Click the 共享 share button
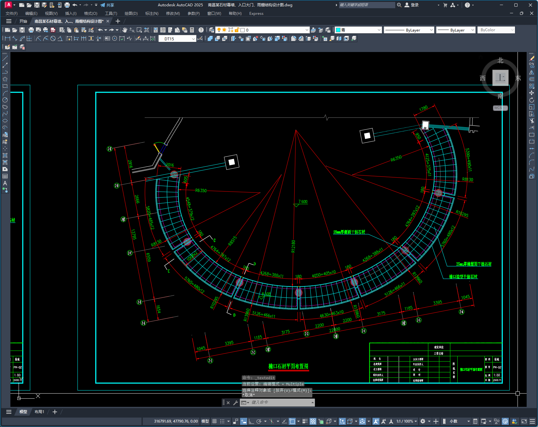538x427 pixels. click(107, 5)
